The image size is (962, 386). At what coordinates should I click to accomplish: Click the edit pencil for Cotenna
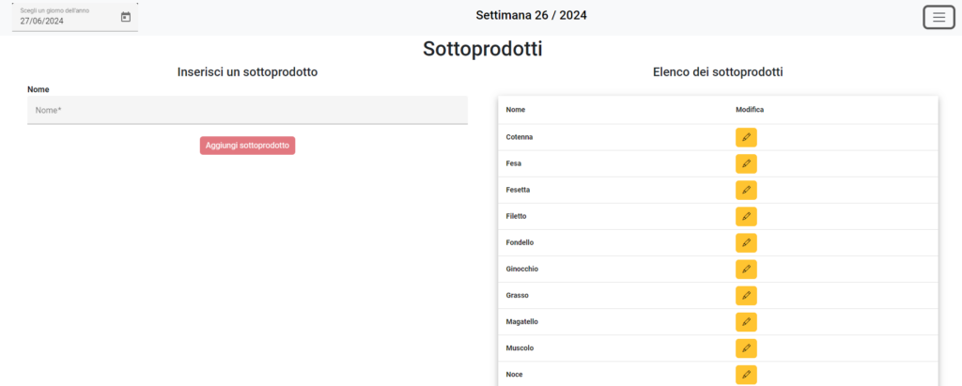[x=746, y=137]
